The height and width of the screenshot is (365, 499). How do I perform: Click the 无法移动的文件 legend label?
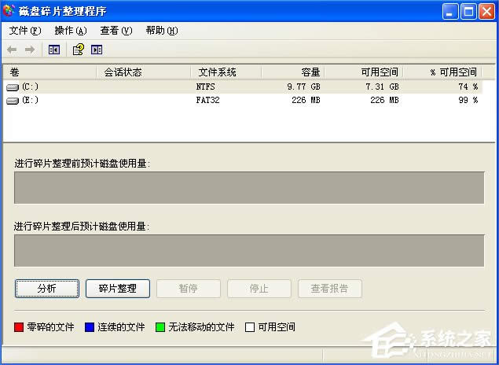pos(201,327)
